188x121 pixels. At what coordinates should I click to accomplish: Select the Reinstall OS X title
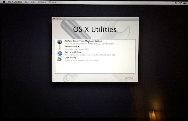coord(72,46)
